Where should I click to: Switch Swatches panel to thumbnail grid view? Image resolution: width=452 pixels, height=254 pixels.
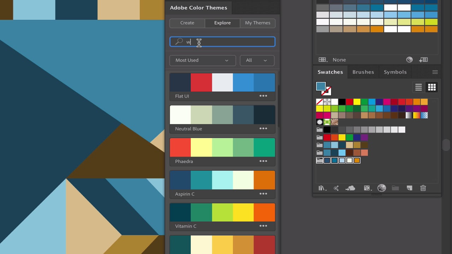pos(432,87)
